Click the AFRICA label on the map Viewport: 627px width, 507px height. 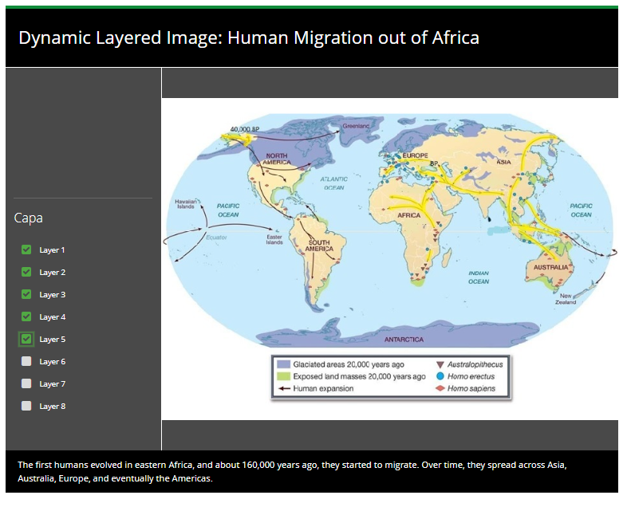[408, 216]
